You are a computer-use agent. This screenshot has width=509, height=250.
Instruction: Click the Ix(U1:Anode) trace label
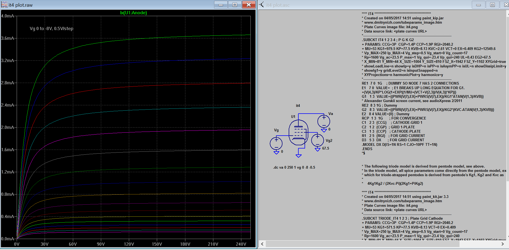click(133, 13)
